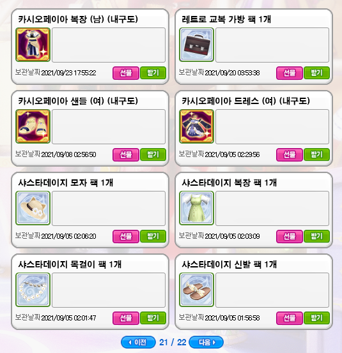This screenshot has width=342, height=353.
Task: Click the 샤스타데이지 목걸이 daisy necklace icon
Action: click(33, 290)
